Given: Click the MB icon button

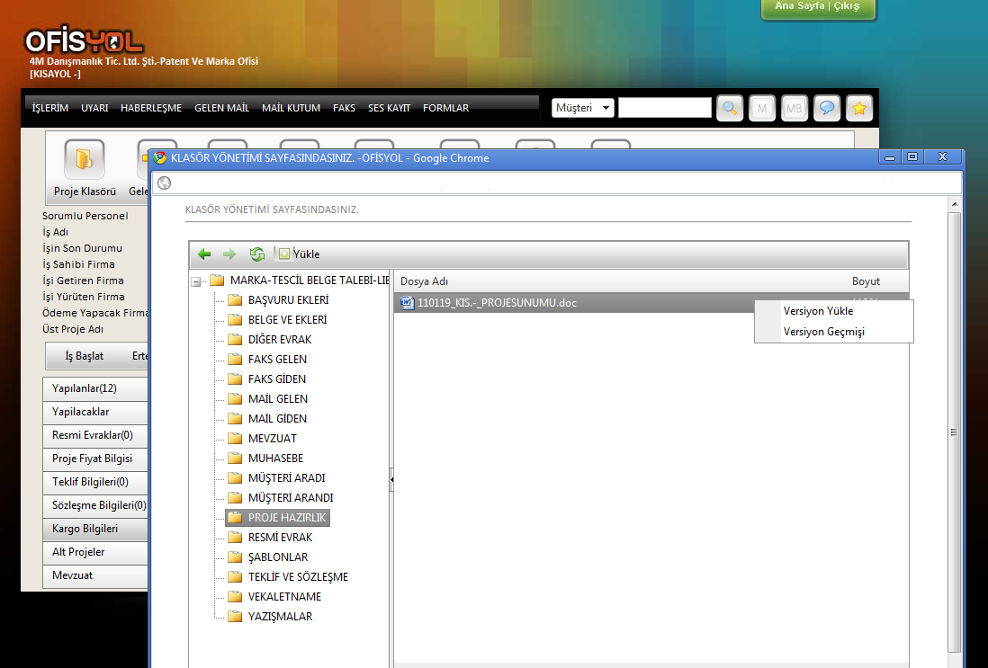Looking at the screenshot, I should (795, 108).
